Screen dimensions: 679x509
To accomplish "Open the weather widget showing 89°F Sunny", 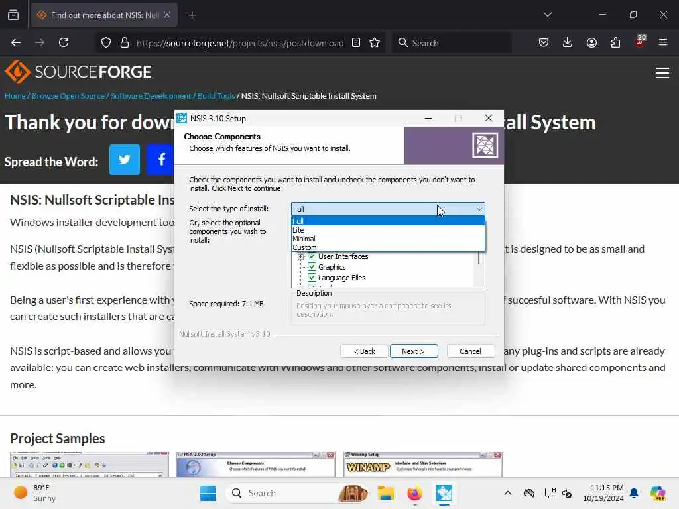I will (34, 493).
